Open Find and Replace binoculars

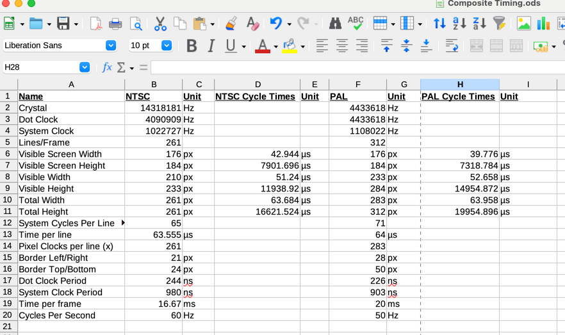335,24
